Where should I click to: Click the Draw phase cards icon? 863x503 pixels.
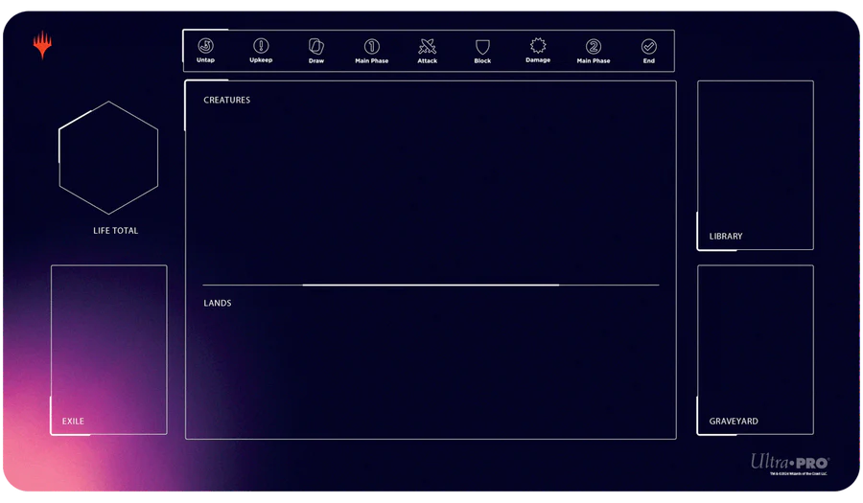pos(316,46)
